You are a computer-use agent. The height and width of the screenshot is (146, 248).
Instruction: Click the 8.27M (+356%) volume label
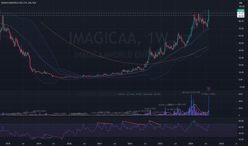40,111
